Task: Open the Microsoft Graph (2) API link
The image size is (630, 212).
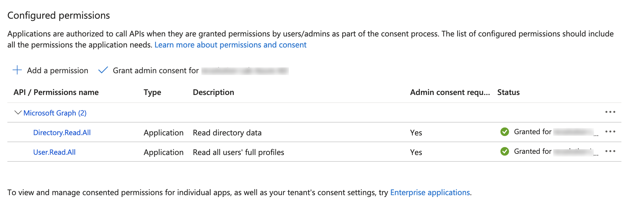Action: (55, 113)
